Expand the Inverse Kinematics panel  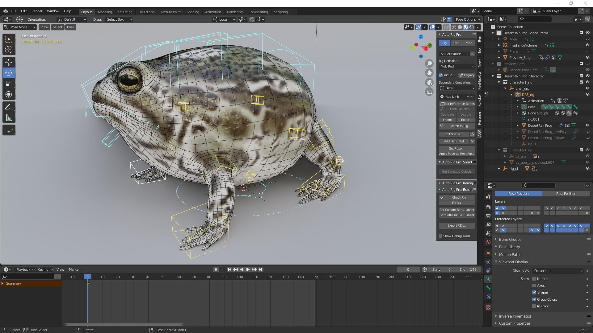(x=515, y=316)
